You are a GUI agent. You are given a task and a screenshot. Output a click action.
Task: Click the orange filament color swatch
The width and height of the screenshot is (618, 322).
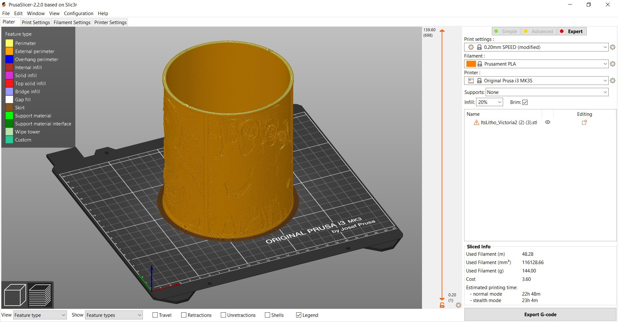471,64
